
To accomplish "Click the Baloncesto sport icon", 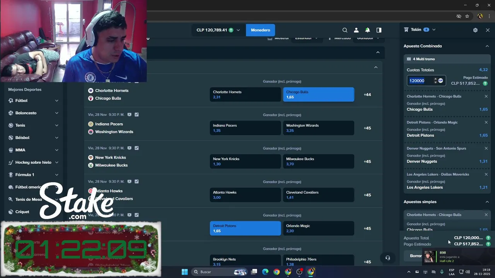I will click(x=11, y=113).
